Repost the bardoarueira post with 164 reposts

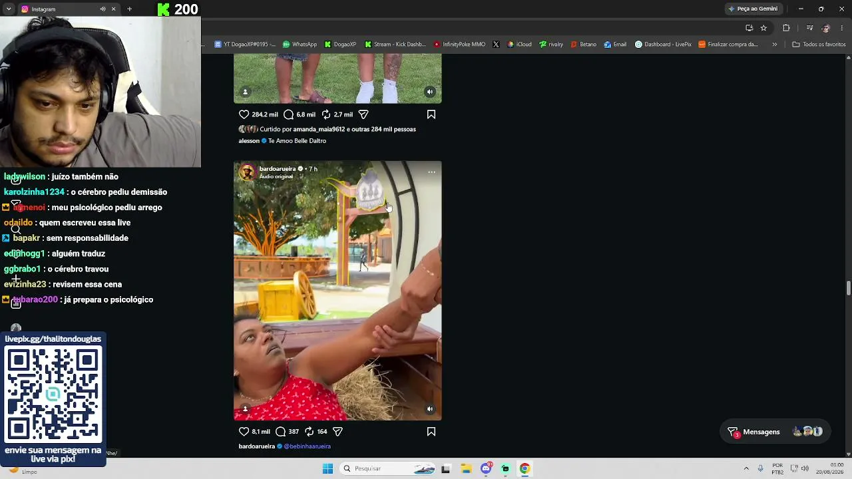coord(310,432)
